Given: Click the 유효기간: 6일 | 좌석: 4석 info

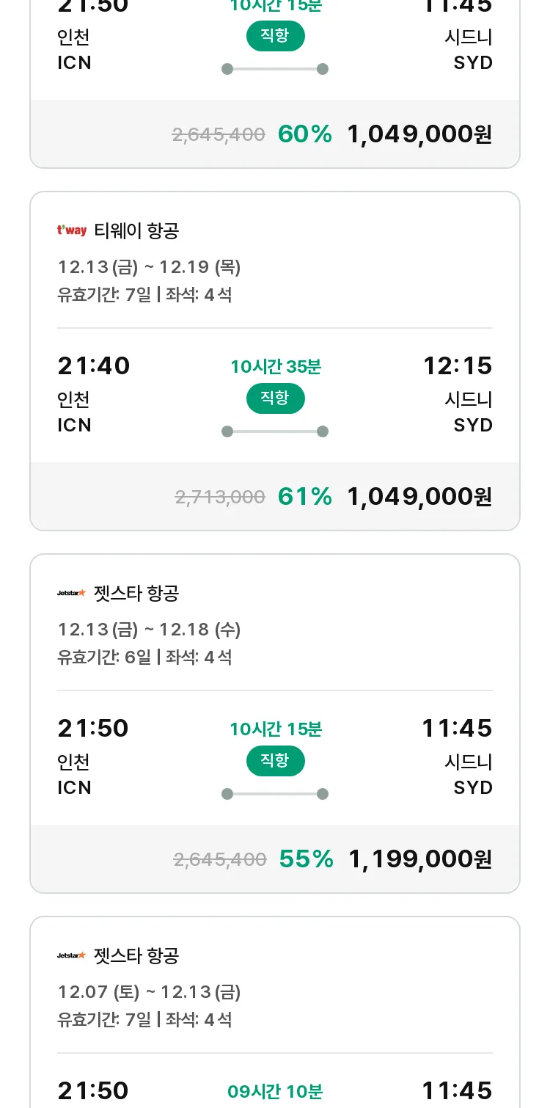Looking at the screenshot, I should (x=144, y=657).
